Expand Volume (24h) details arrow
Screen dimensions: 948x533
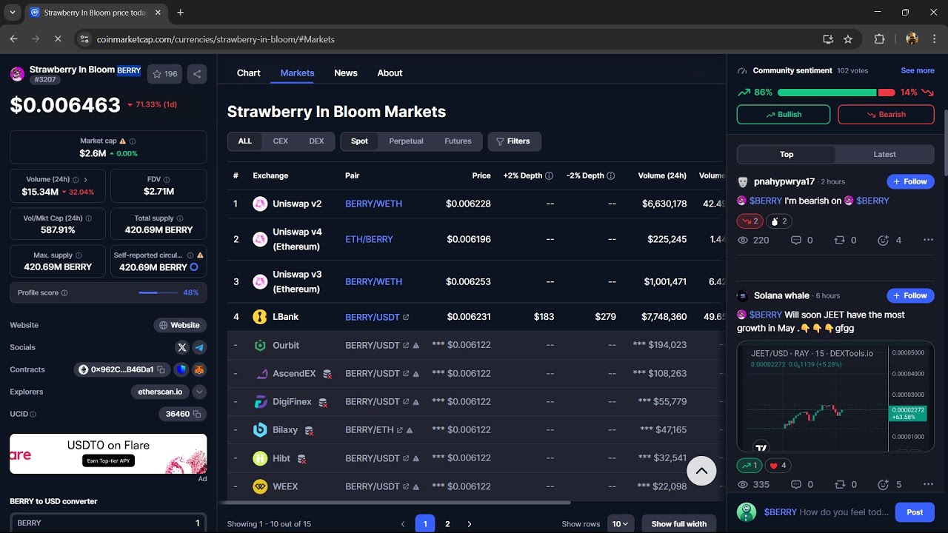click(85, 179)
